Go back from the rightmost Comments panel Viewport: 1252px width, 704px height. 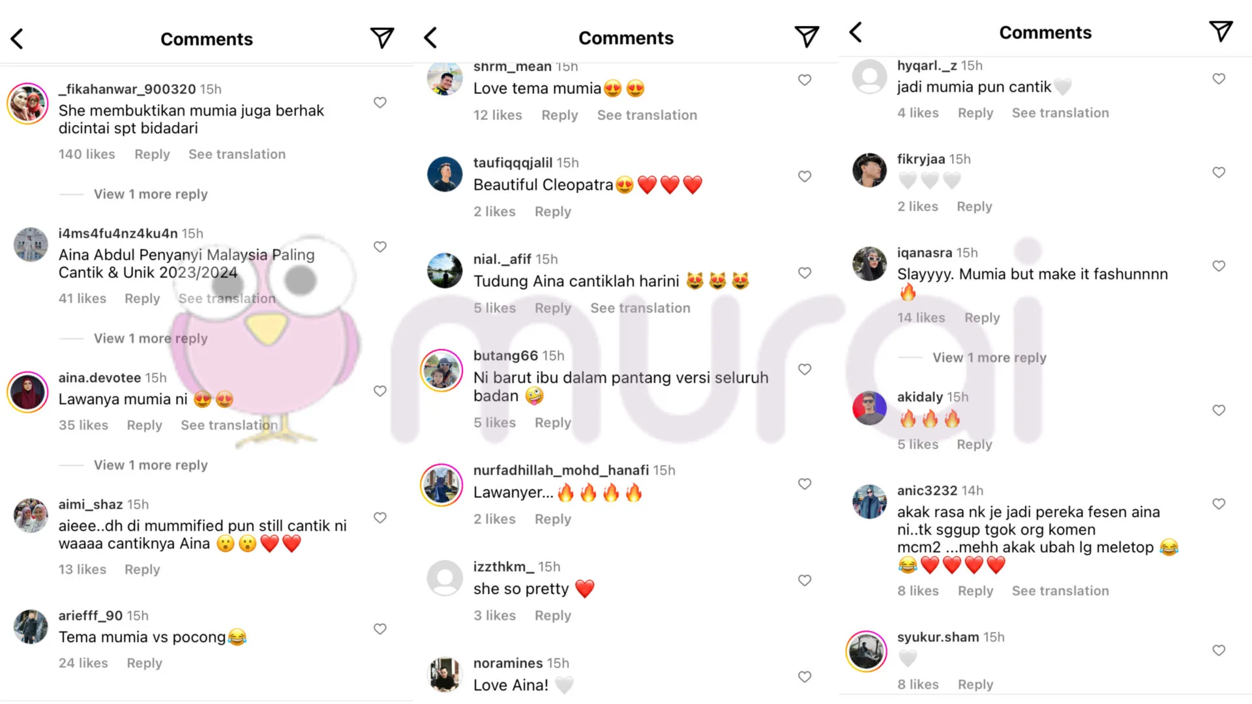point(856,32)
